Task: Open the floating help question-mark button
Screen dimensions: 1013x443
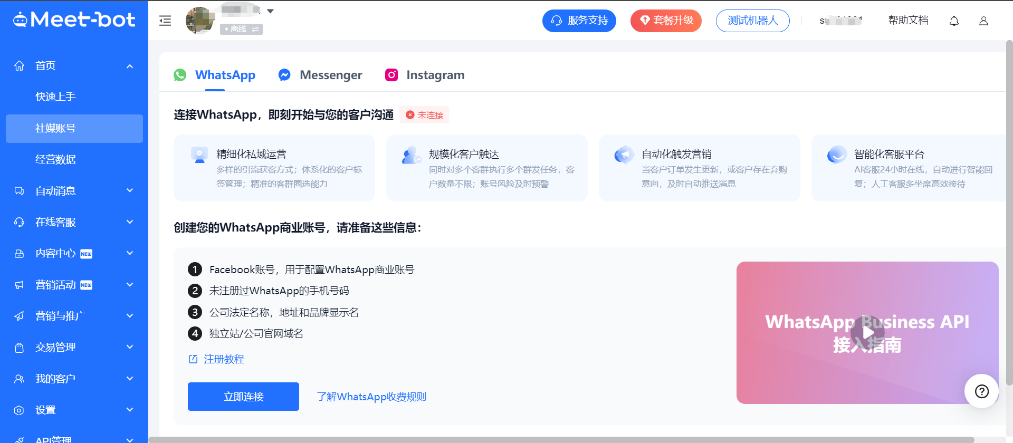Action: point(982,391)
